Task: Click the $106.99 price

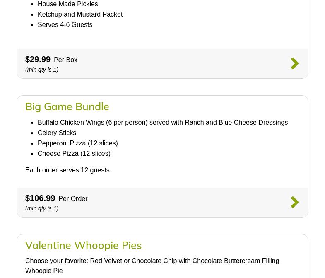Action: point(40,198)
